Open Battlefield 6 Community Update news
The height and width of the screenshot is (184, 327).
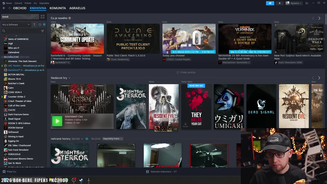(x=77, y=39)
